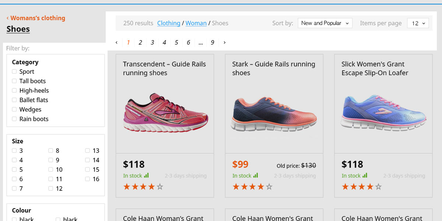Viewport: 442px width, 221px height.
Task: Open the Woman breadcrumb link
Action: (196, 23)
